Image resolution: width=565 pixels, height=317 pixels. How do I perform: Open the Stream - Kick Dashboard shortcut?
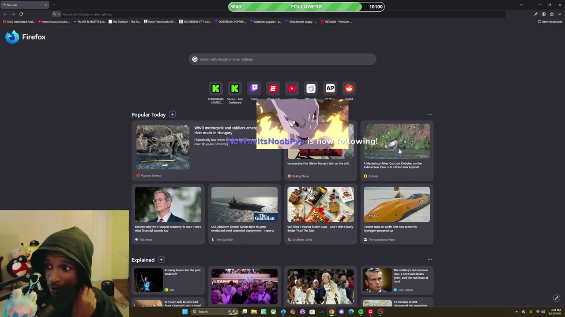[x=235, y=88]
